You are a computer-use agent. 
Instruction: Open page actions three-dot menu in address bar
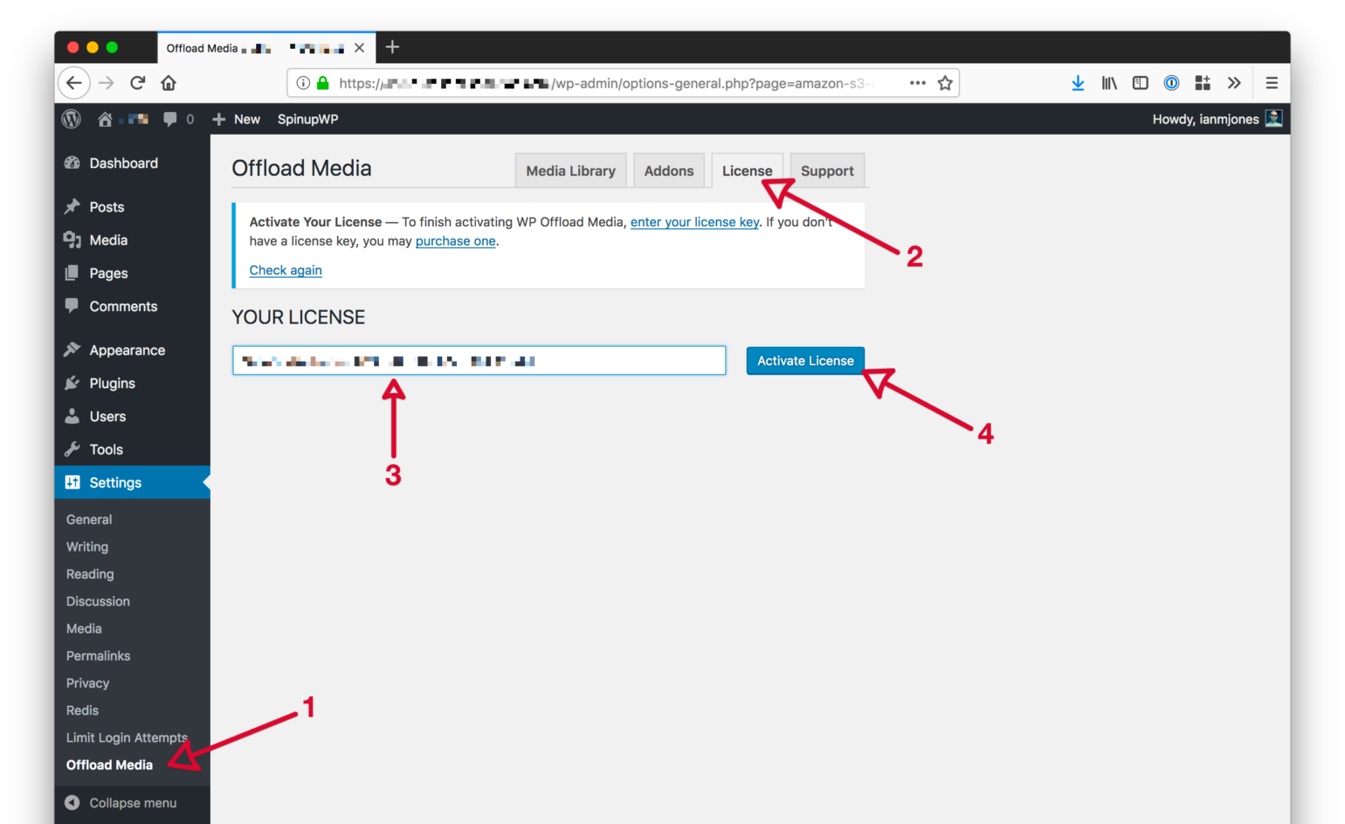[x=917, y=83]
